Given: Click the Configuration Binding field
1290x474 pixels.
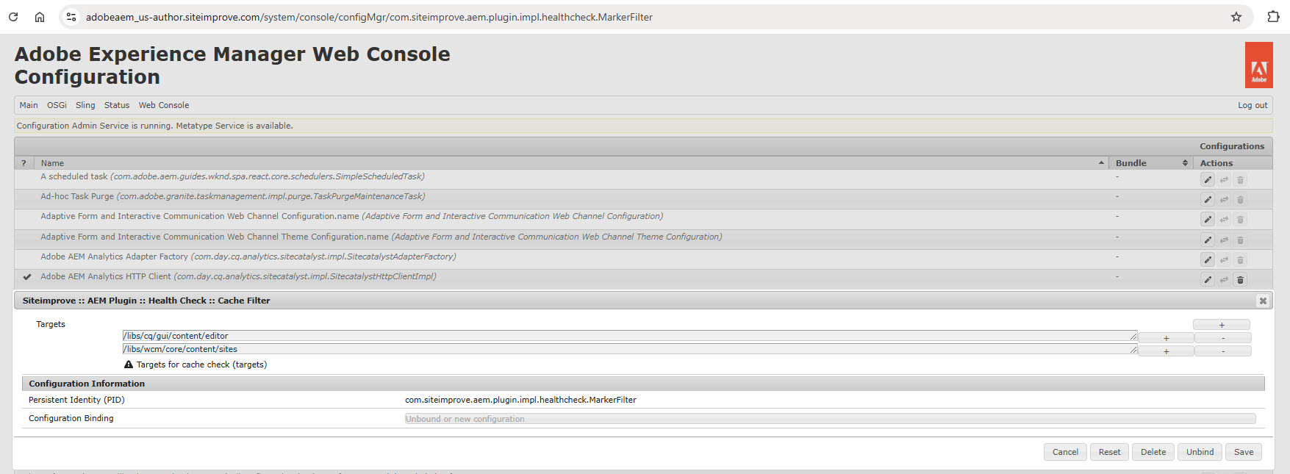Looking at the screenshot, I should point(831,419).
